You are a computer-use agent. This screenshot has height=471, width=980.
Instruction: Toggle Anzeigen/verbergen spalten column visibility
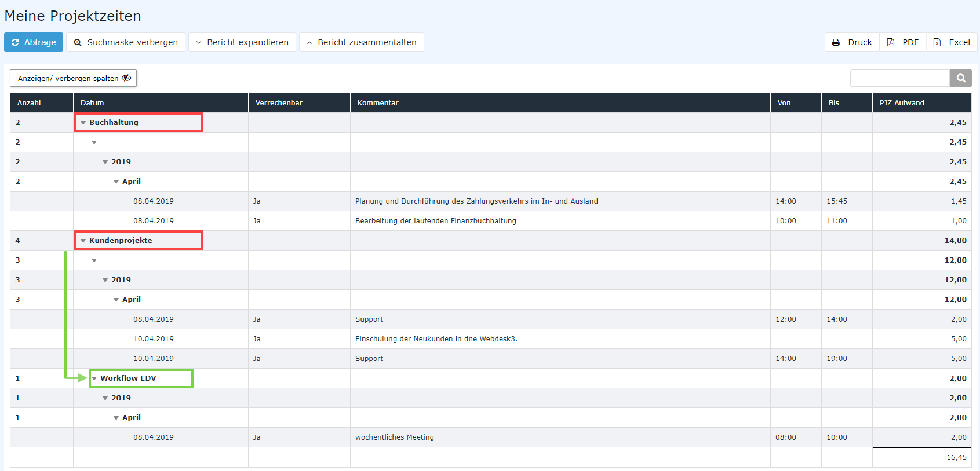pyautogui.click(x=74, y=78)
